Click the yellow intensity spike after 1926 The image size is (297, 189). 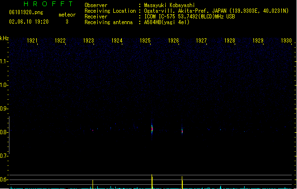tap(182, 182)
